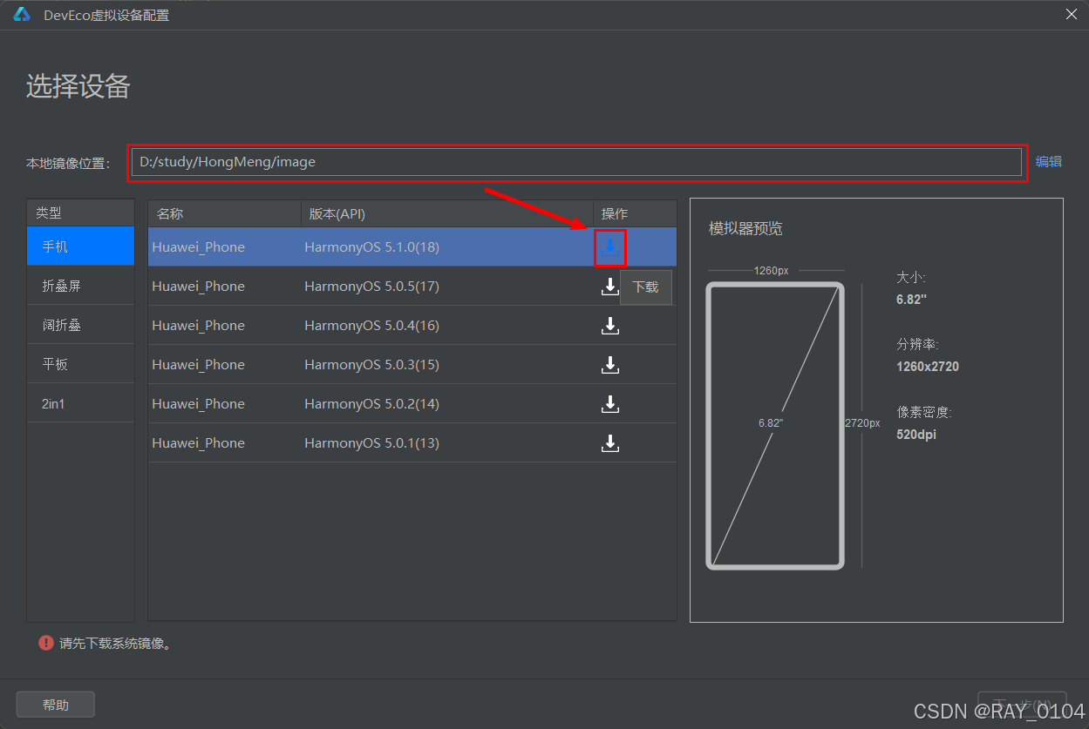
Task: Select Huawei_Phone in HarmonyOS 5.0.5(17) row
Action: [x=199, y=287]
